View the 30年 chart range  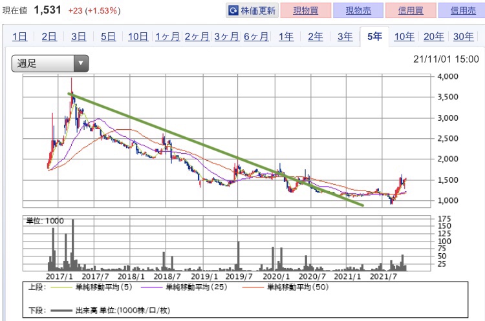click(x=464, y=37)
